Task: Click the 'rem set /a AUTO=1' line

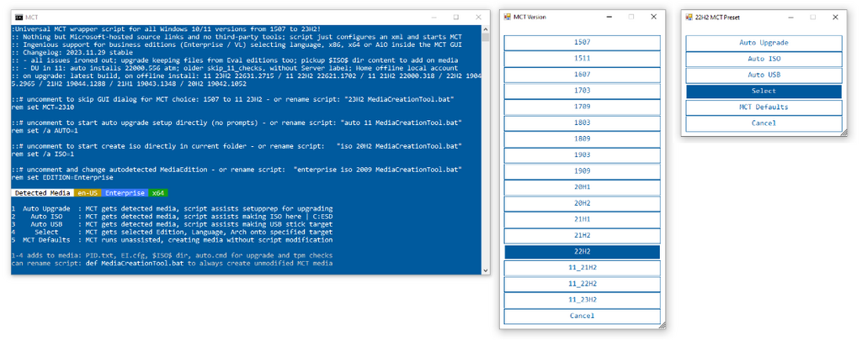Action: click(44, 132)
